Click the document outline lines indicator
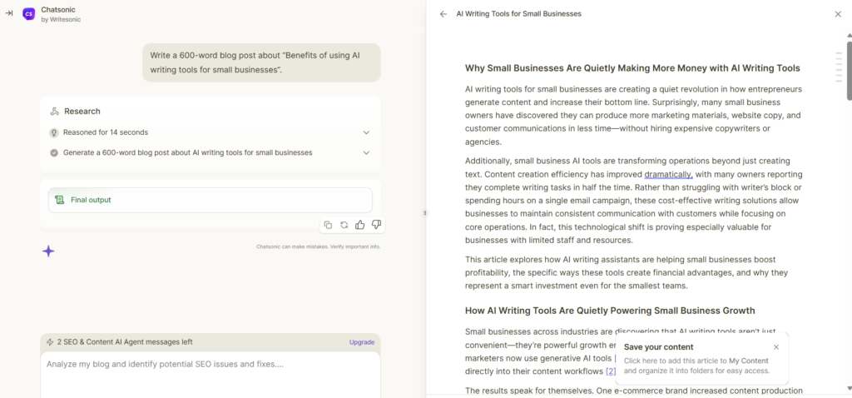852x398 pixels. 839,67
